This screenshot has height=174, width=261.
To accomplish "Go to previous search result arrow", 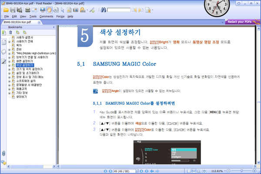I will click(x=134, y=10).
